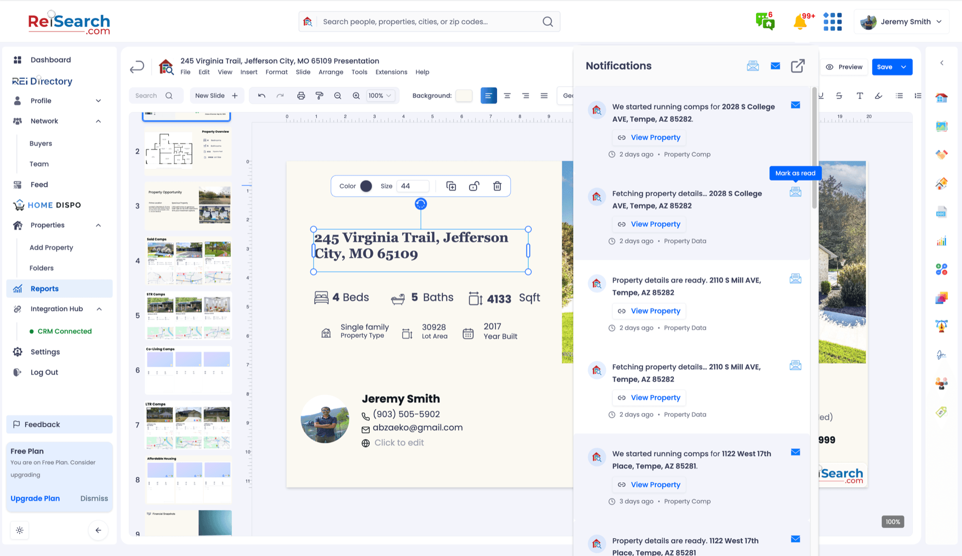This screenshot has width=962, height=556.
Task: Open the calculator icon in right sidebar
Action: [941, 269]
